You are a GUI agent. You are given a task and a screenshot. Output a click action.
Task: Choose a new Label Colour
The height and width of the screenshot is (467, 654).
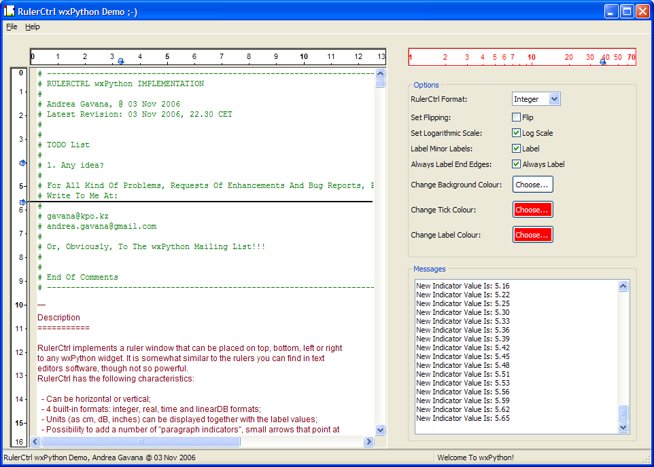532,235
